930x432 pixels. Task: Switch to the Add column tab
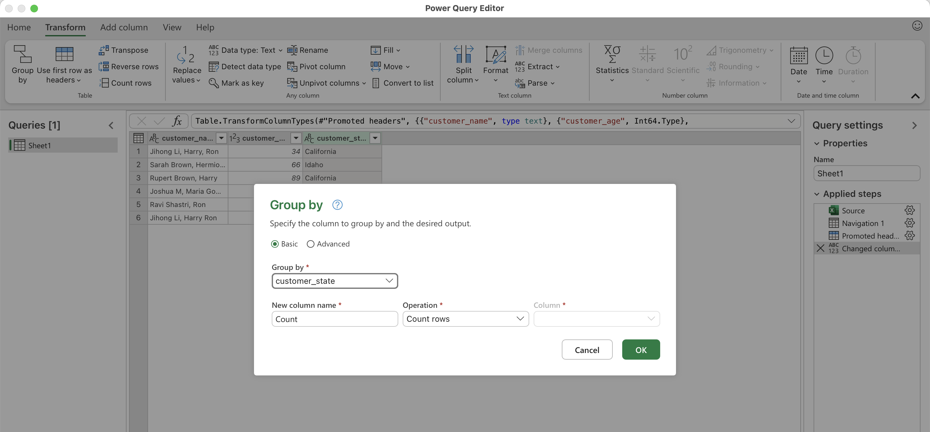pyautogui.click(x=124, y=27)
